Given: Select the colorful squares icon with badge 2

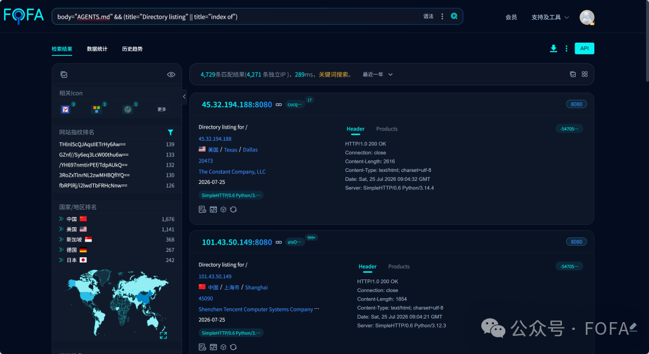Looking at the screenshot, I should point(96,109).
